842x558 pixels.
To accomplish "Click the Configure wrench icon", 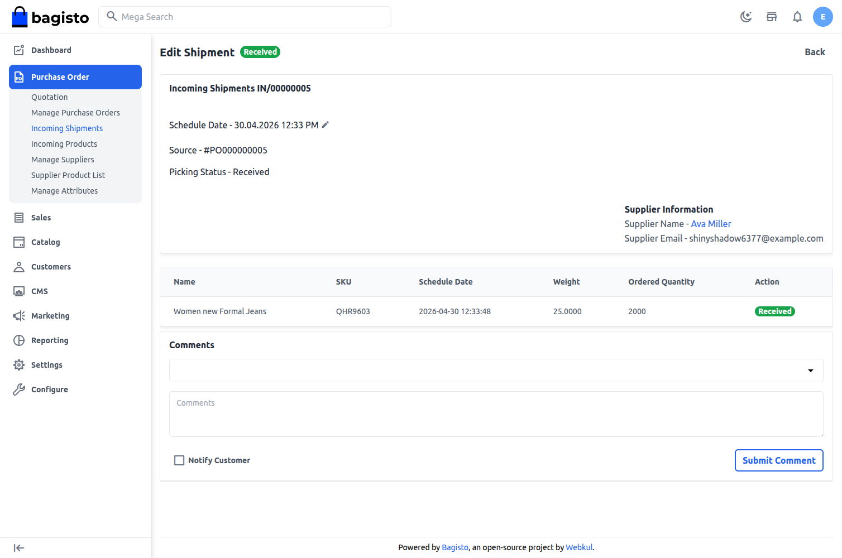I will (19, 389).
